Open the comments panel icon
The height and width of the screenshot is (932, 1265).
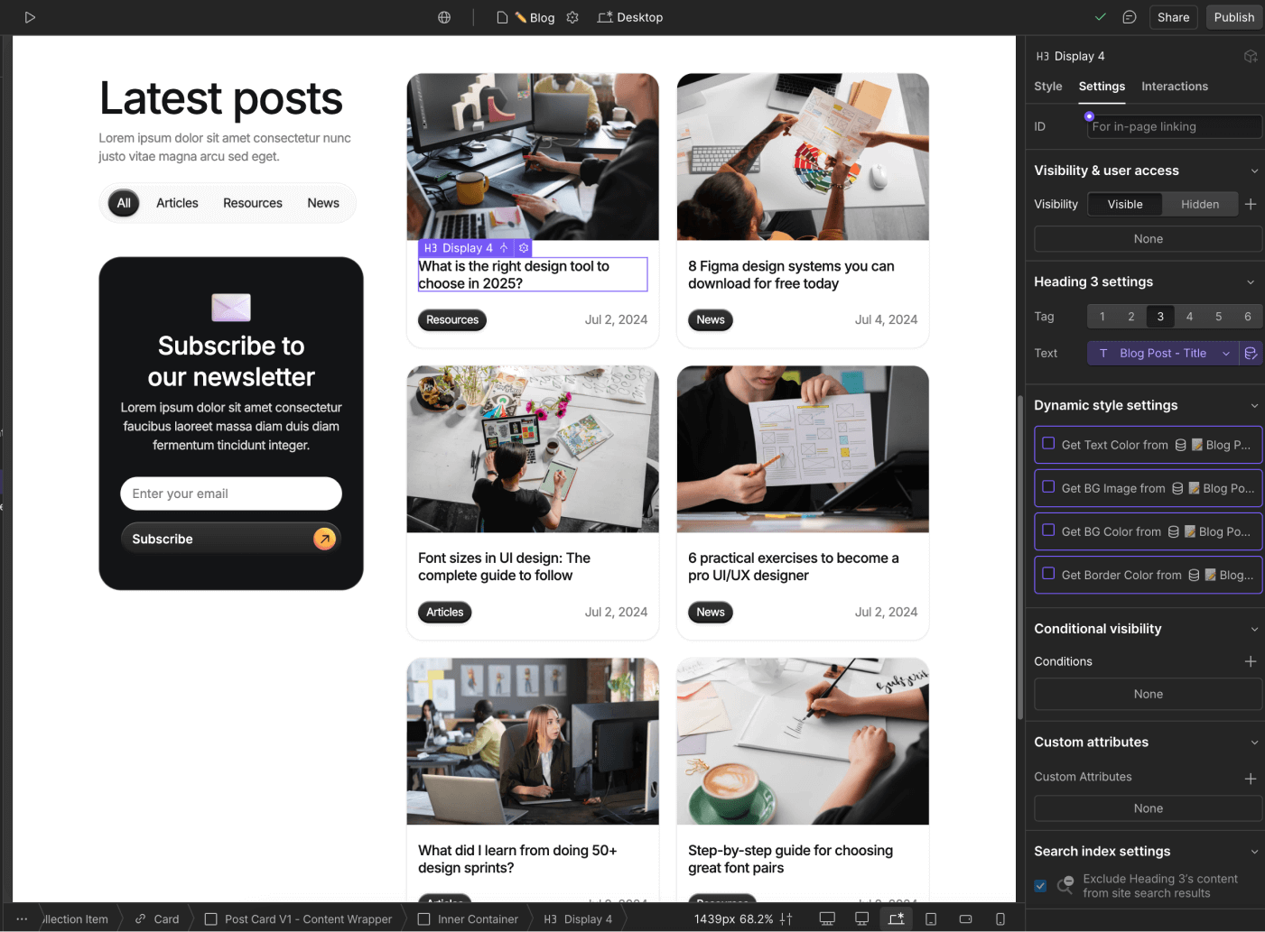click(x=1130, y=16)
